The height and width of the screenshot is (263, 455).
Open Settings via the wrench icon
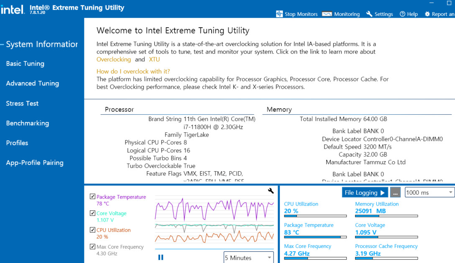[369, 14]
